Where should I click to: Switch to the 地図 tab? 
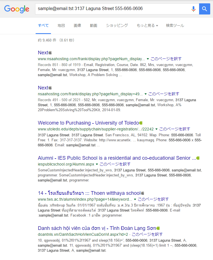click(61, 26)
